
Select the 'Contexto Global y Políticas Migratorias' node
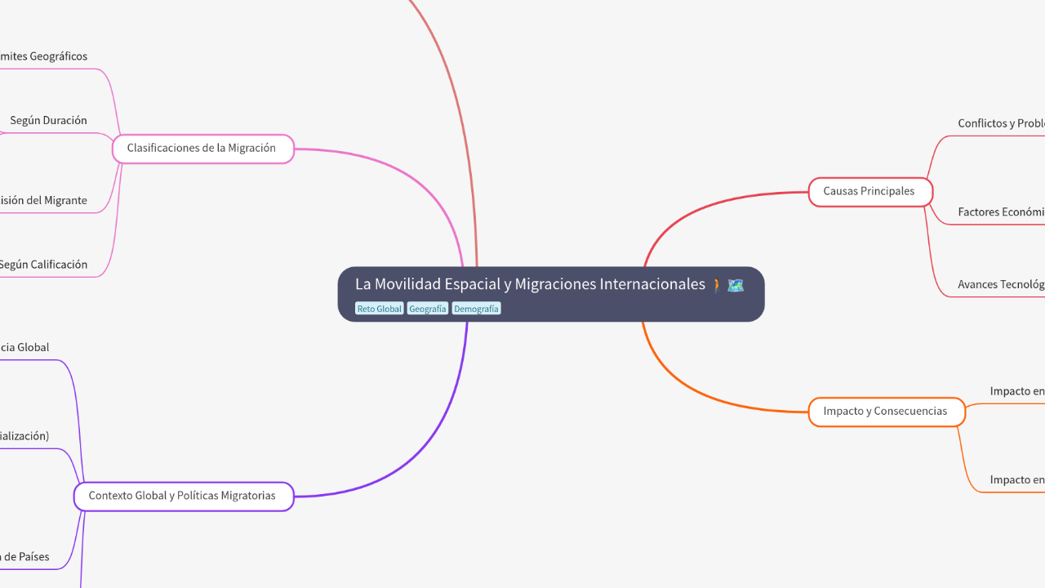click(183, 496)
